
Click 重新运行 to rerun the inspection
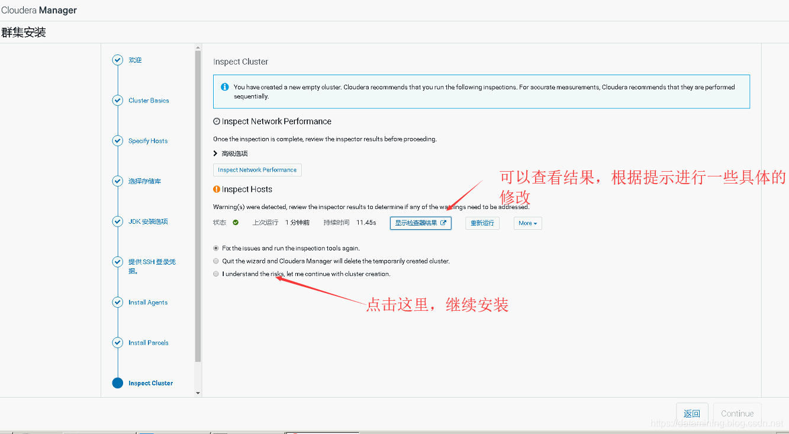pos(482,223)
